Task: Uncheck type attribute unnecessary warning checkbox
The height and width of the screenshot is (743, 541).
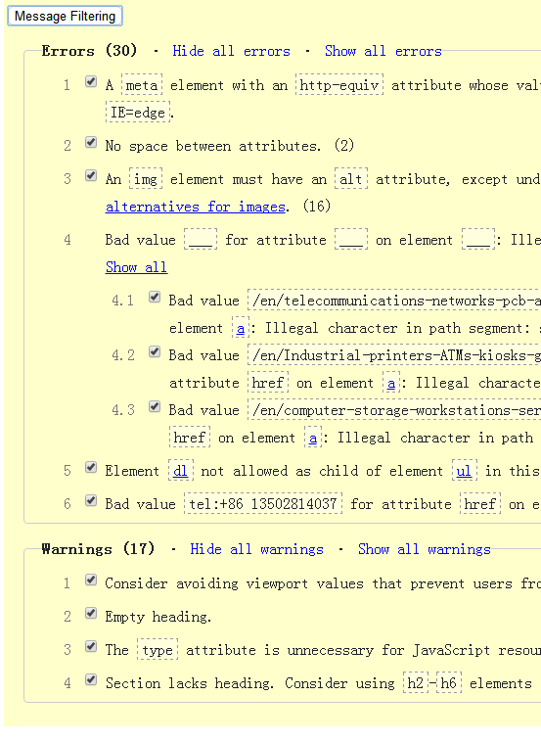Action: (x=91, y=646)
